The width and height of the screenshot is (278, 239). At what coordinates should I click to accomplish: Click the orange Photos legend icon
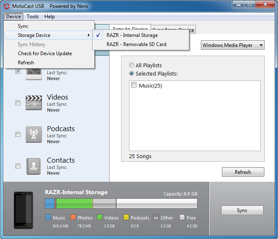click(73, 217)
